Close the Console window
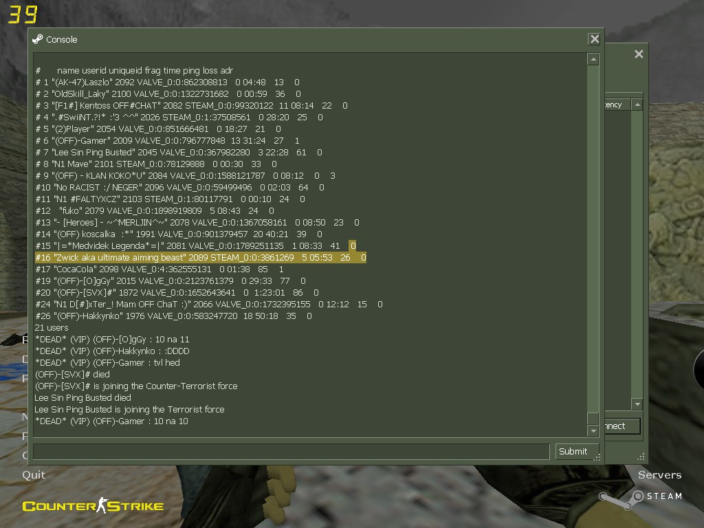 click(x=594, y=39)
